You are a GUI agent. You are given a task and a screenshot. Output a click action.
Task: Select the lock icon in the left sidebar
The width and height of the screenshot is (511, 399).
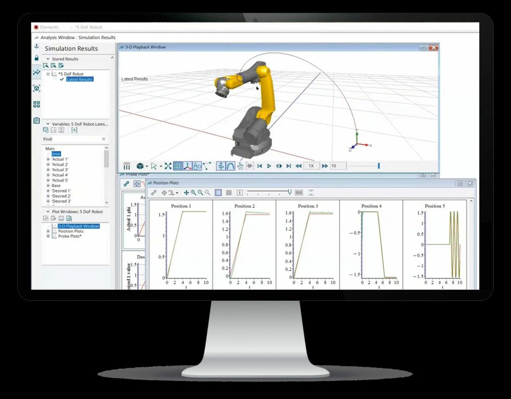(x=36, y=58)
